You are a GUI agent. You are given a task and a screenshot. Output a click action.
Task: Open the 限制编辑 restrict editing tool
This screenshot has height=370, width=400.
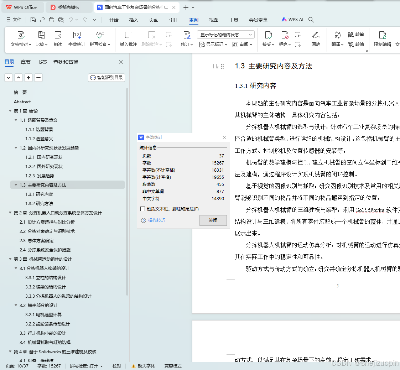pos(383,39)
